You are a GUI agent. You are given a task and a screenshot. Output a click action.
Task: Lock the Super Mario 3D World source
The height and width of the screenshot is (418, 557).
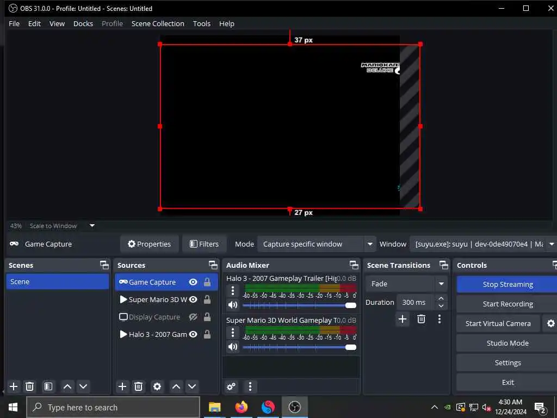tap(207, 299)
